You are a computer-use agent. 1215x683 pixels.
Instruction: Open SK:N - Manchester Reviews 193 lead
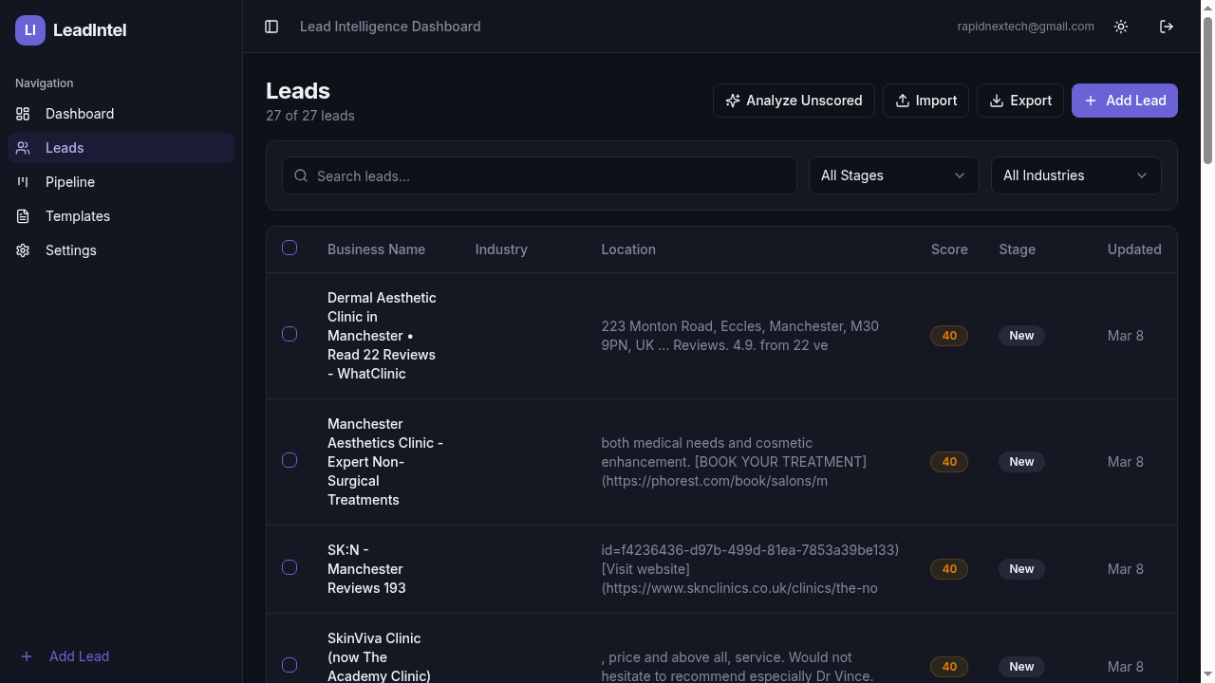point(366,569)
